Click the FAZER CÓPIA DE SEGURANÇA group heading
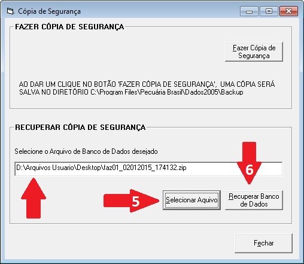This screenshot has height=264, width=304. pyautogui.click(x=69, y=27)
